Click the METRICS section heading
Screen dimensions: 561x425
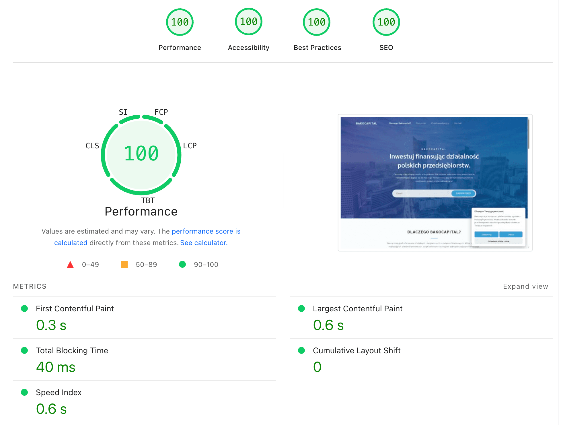30,286
